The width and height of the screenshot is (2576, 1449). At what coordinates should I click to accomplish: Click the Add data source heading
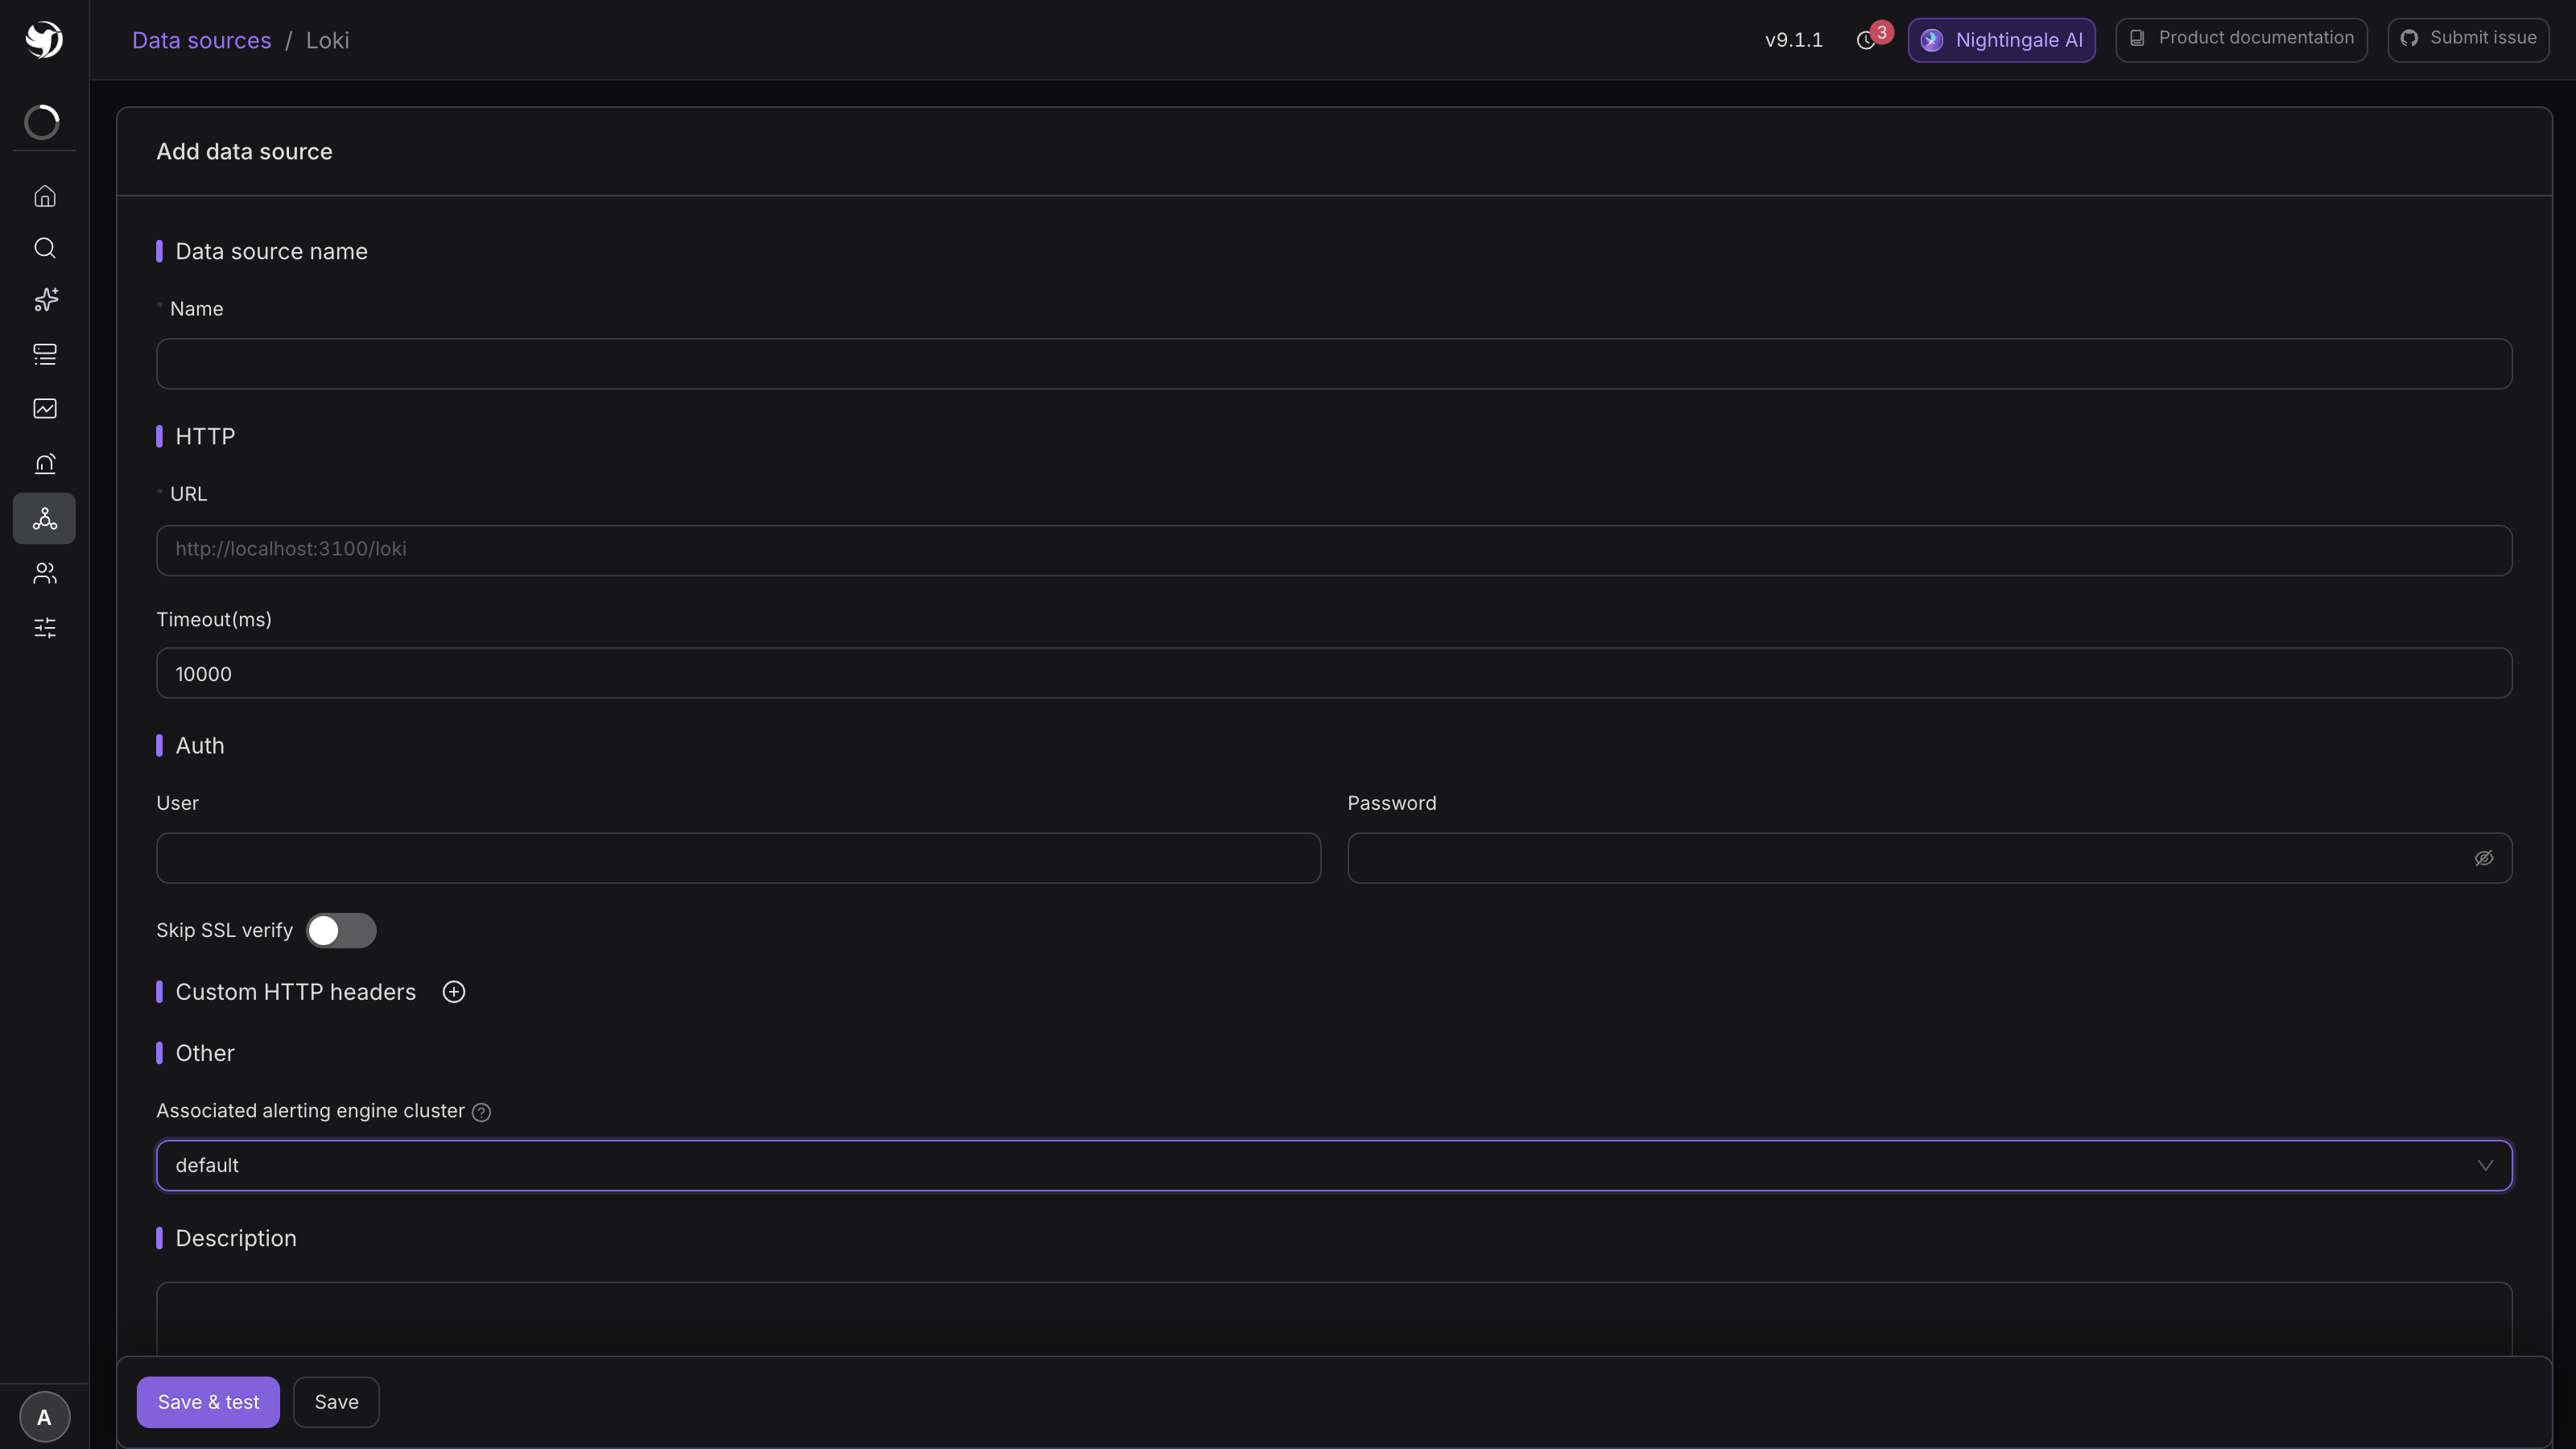244,151
